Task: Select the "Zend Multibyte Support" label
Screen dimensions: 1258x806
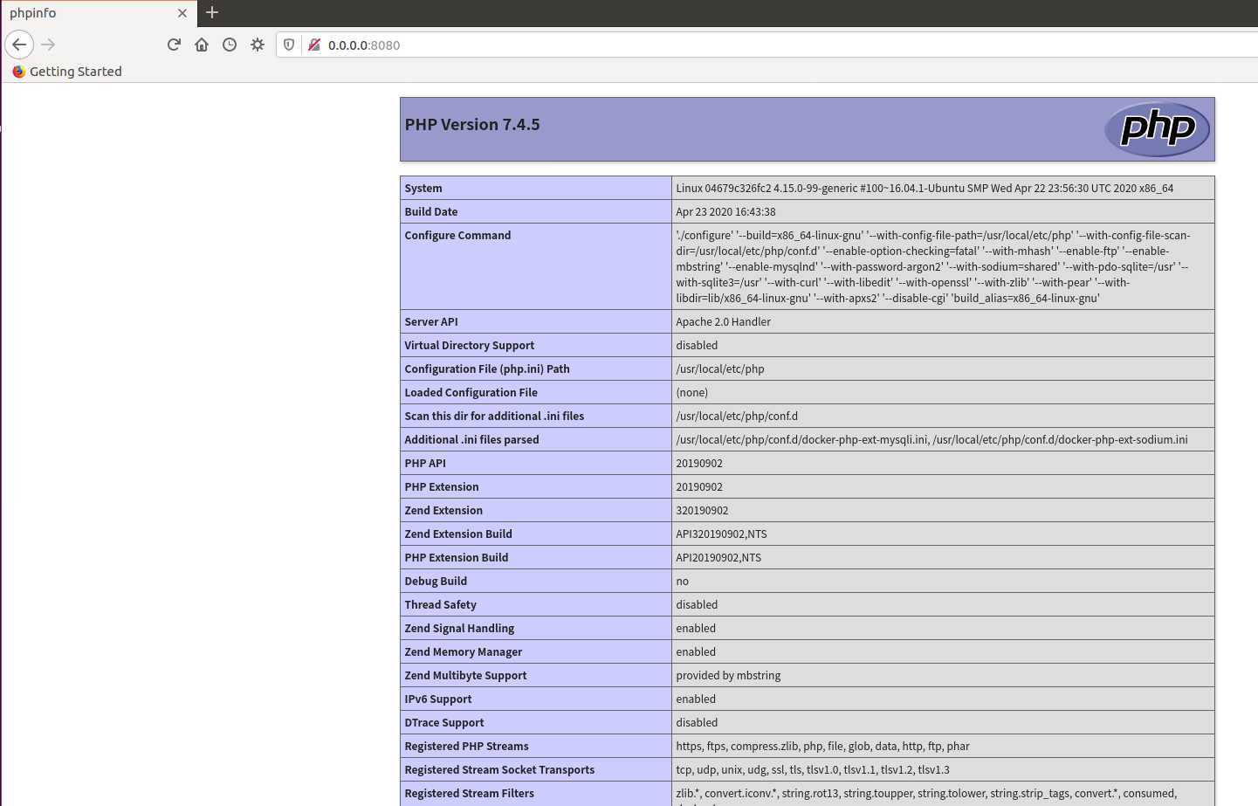Action: (x=465, y=676)
